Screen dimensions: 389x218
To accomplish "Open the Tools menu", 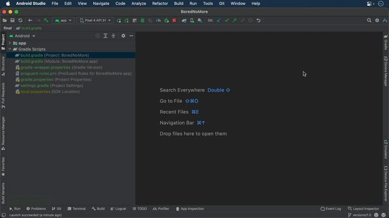I will tap(208, 4).
